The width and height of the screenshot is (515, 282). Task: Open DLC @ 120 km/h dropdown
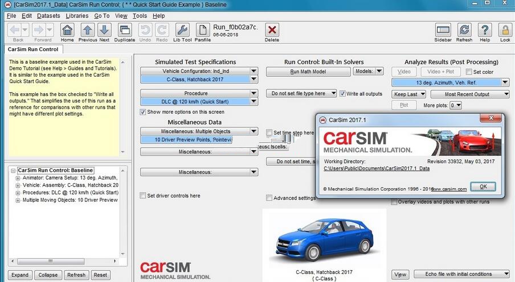click(254, 101)
